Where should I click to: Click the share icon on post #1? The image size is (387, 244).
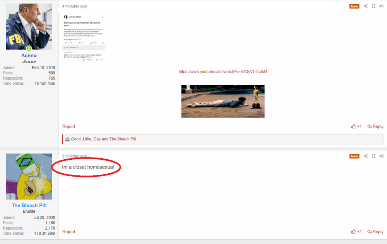pyautogui.click(x=366, y=6)
